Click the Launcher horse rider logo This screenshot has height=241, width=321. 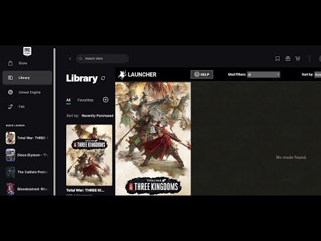(x=122, y=74)
